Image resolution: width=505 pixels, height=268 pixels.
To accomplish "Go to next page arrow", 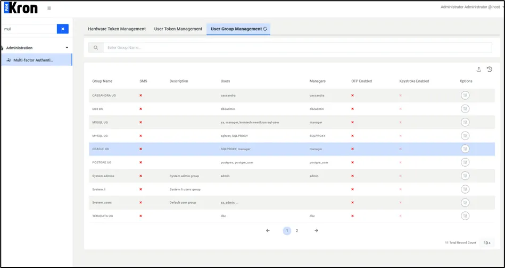I will (x=316, y=231).
